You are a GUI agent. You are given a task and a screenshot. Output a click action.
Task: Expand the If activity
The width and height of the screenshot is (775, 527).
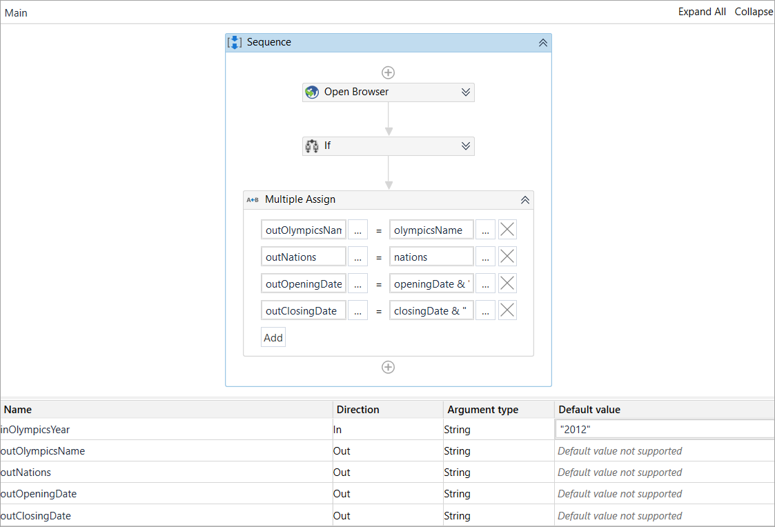(466, 146)
